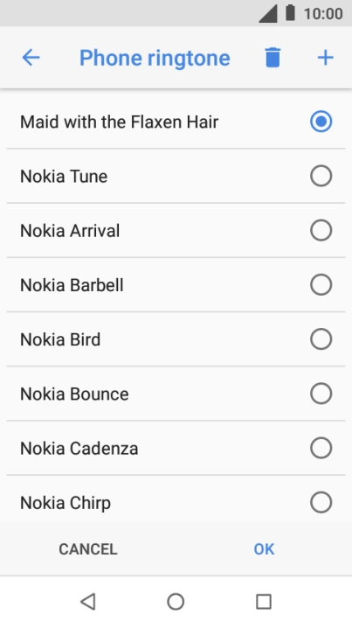Open recent apps square button
Screen dimensions: 352x628
264,602
